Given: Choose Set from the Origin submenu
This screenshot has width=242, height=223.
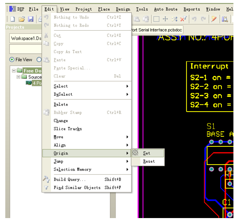Looking at the screenshot, I should 147,153.
